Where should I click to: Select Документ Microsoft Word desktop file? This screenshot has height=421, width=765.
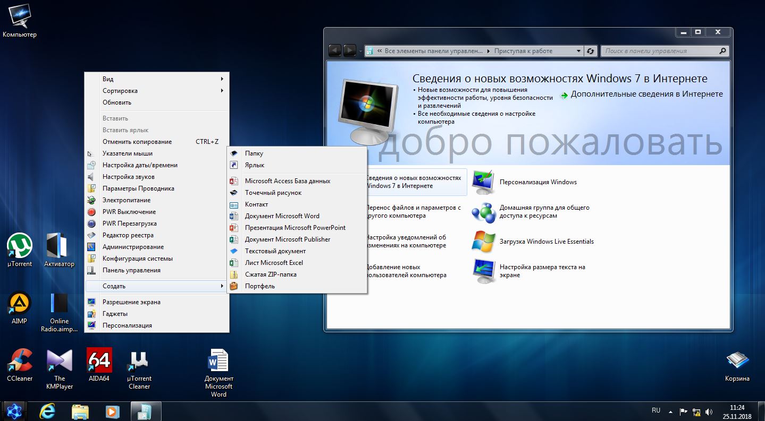(x=218, y=373)
